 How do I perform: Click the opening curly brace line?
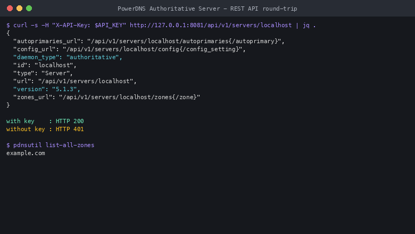(x=8, y=33)
